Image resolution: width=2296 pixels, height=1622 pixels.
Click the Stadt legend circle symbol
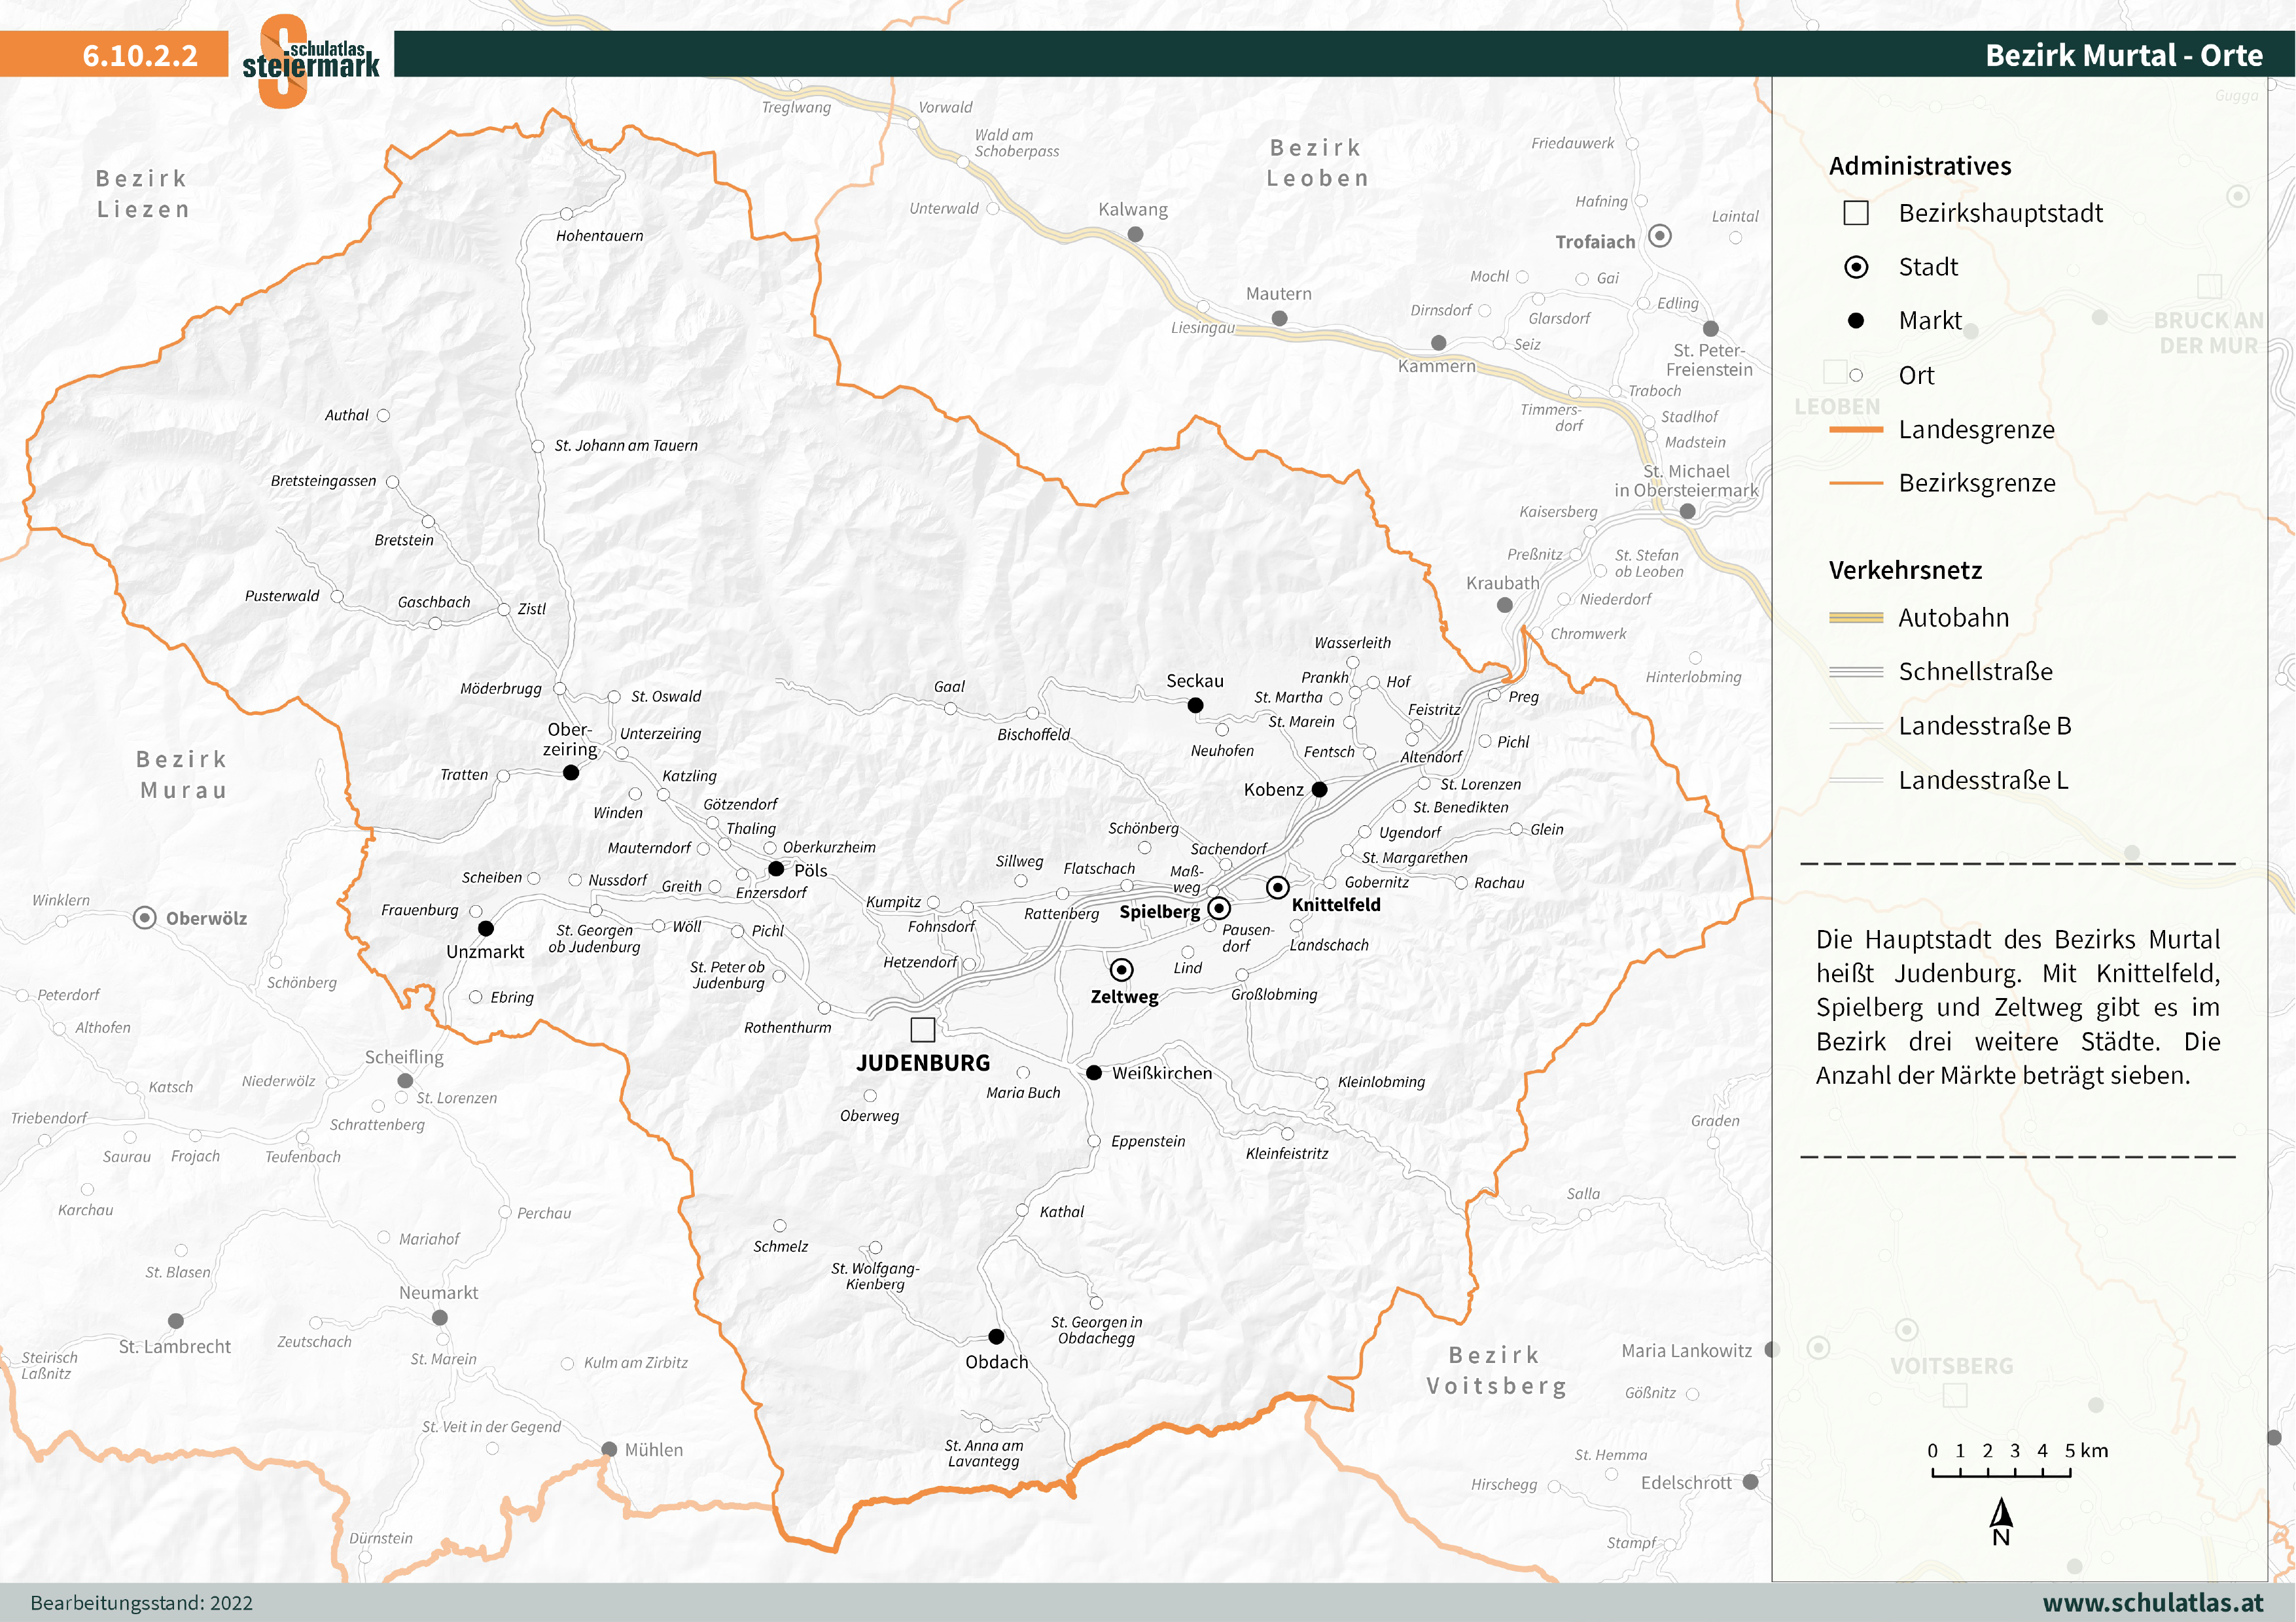click(x=1856, y=267)
